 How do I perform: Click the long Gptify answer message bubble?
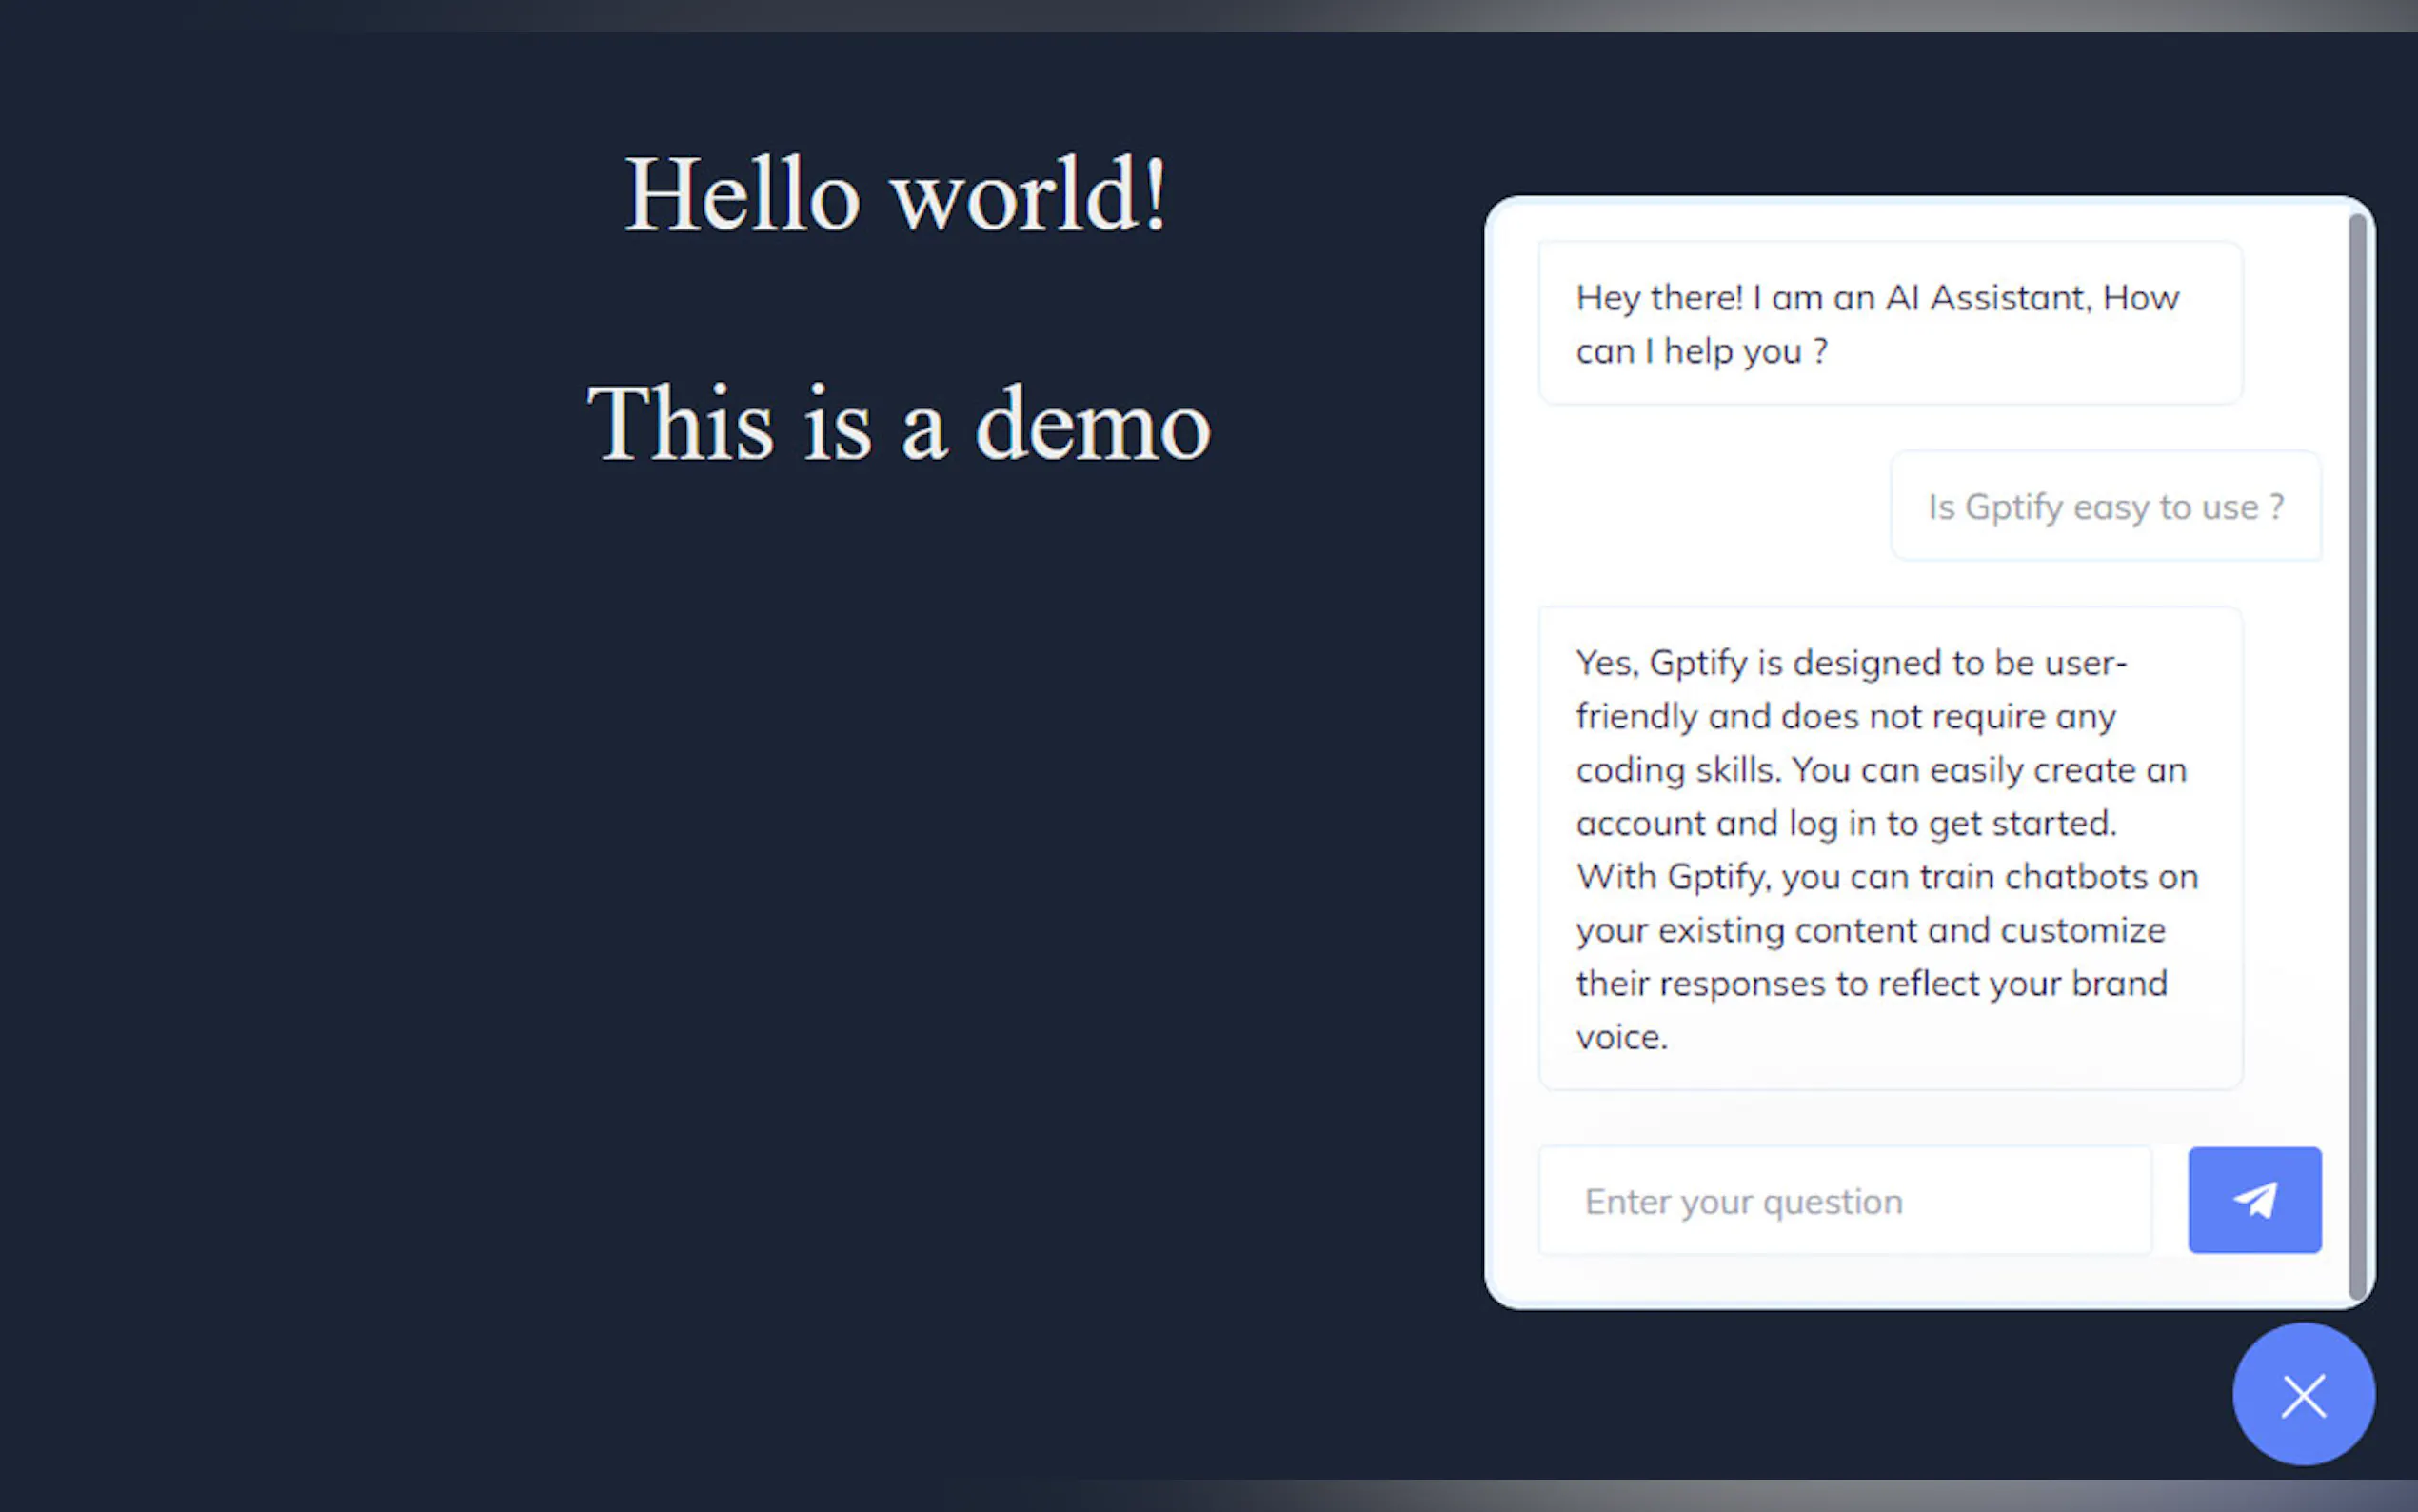[1890, 848]
